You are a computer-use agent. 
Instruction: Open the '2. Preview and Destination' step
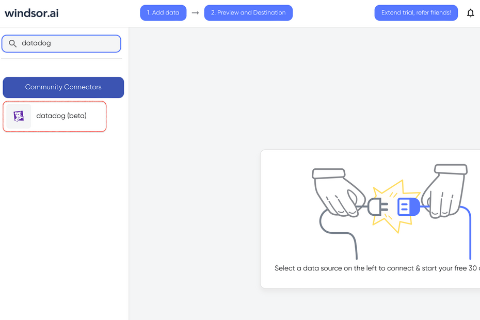[248, 12]
